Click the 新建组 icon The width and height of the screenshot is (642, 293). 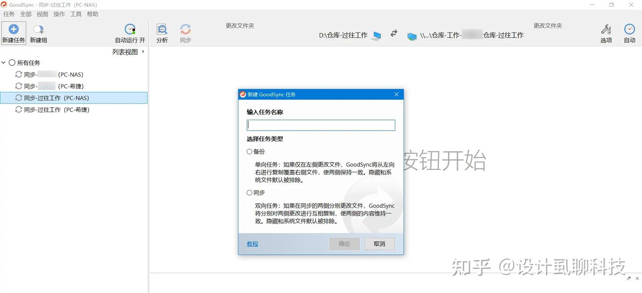point(38,30)
